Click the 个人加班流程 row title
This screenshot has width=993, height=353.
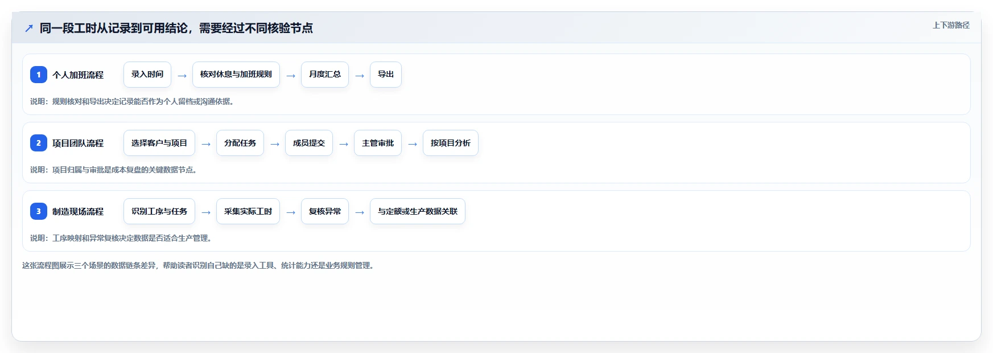(x=78, y=75)
